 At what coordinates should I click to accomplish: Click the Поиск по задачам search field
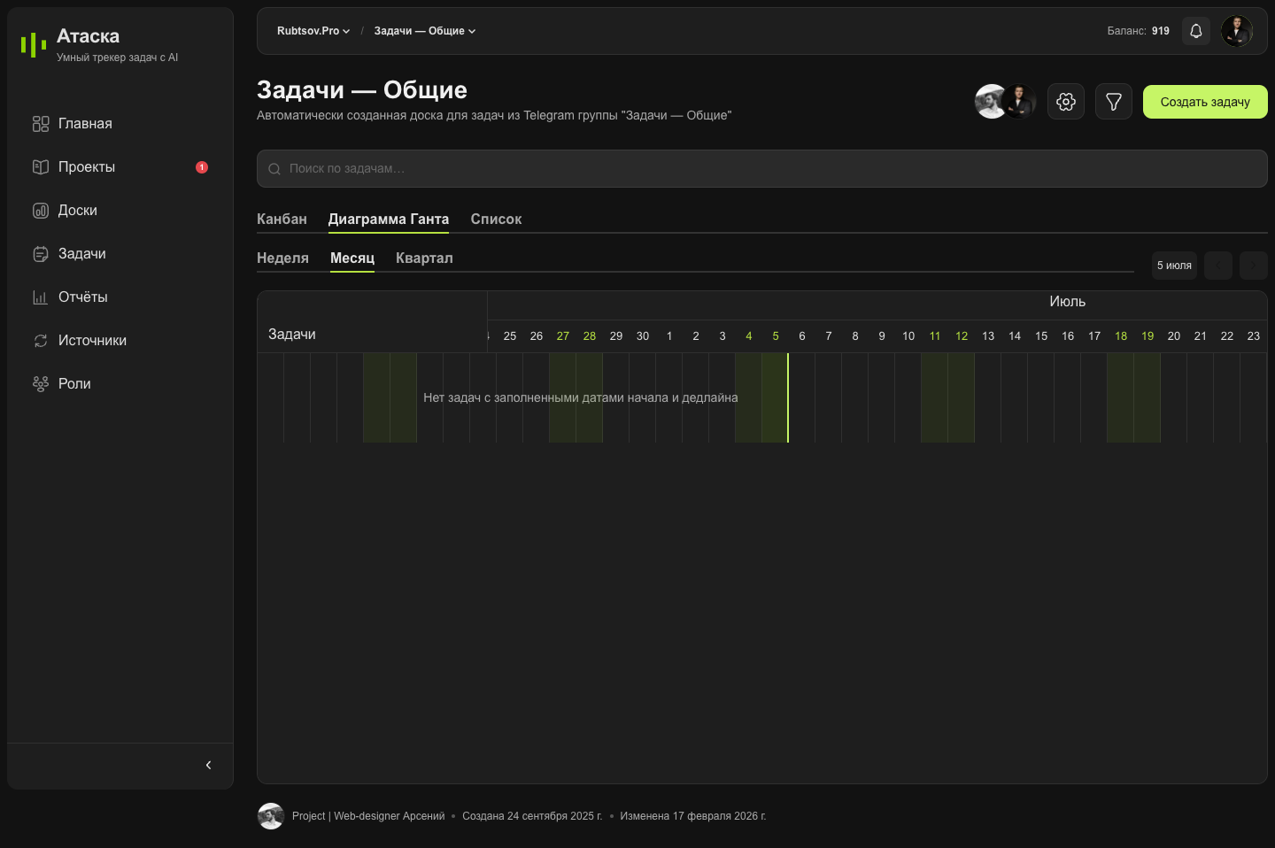point(762,168)
